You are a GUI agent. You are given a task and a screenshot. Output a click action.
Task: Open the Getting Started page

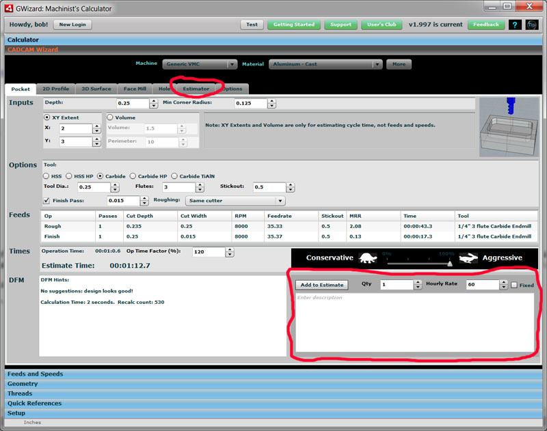click(x=293, y=25)
